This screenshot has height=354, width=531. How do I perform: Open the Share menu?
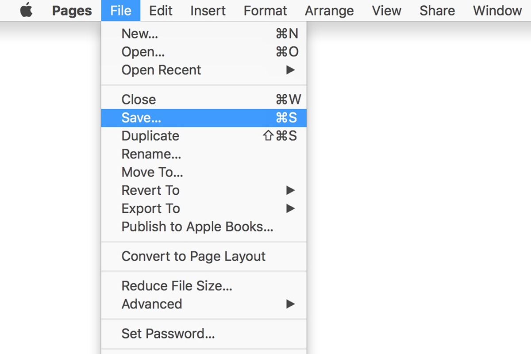coord(437,11)
